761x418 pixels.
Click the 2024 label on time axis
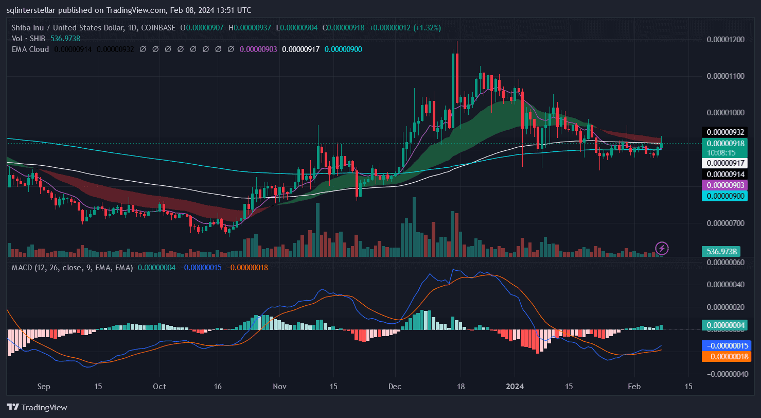click(515, 386)
